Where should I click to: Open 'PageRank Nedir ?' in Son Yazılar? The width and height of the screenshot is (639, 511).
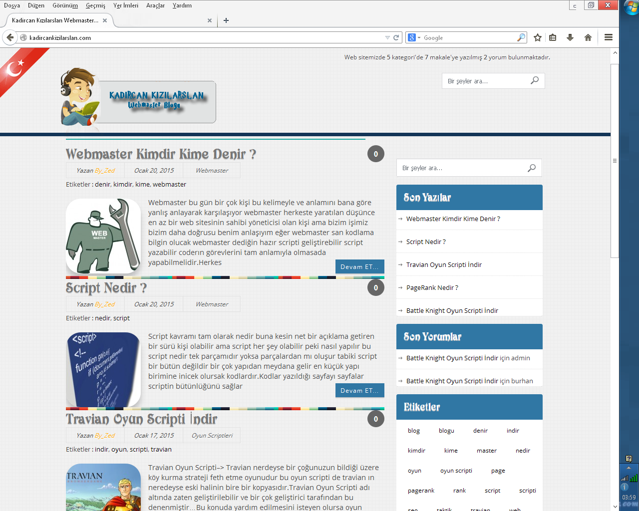(x=432, y=287)
